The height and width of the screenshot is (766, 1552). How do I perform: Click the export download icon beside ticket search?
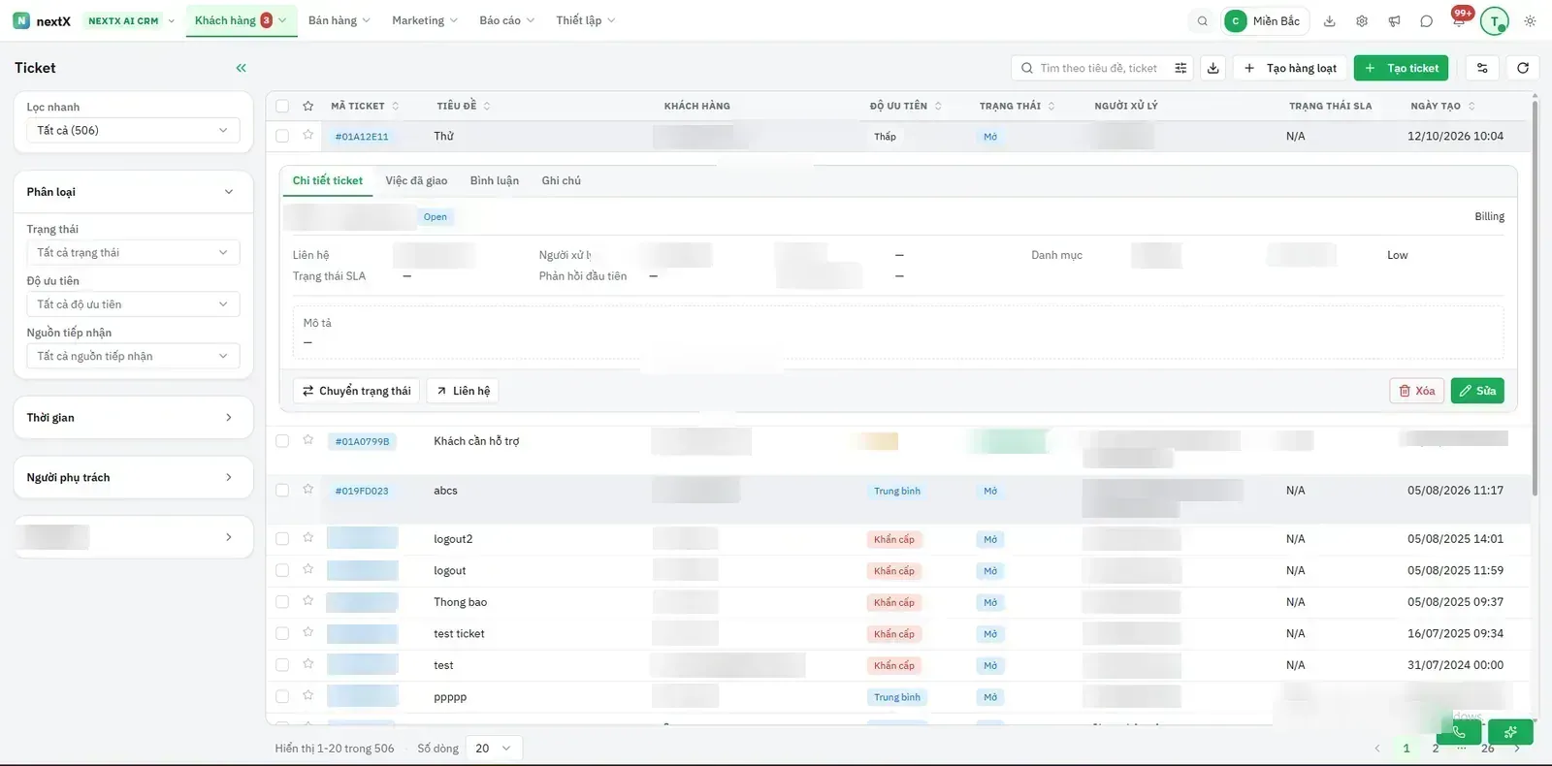pos(1212,68)
